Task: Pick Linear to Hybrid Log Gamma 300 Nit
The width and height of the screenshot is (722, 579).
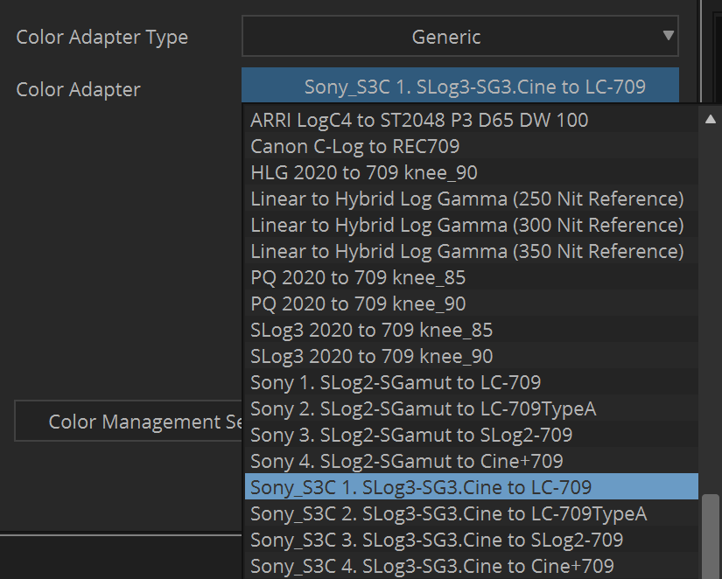Action: pos(472,225)
